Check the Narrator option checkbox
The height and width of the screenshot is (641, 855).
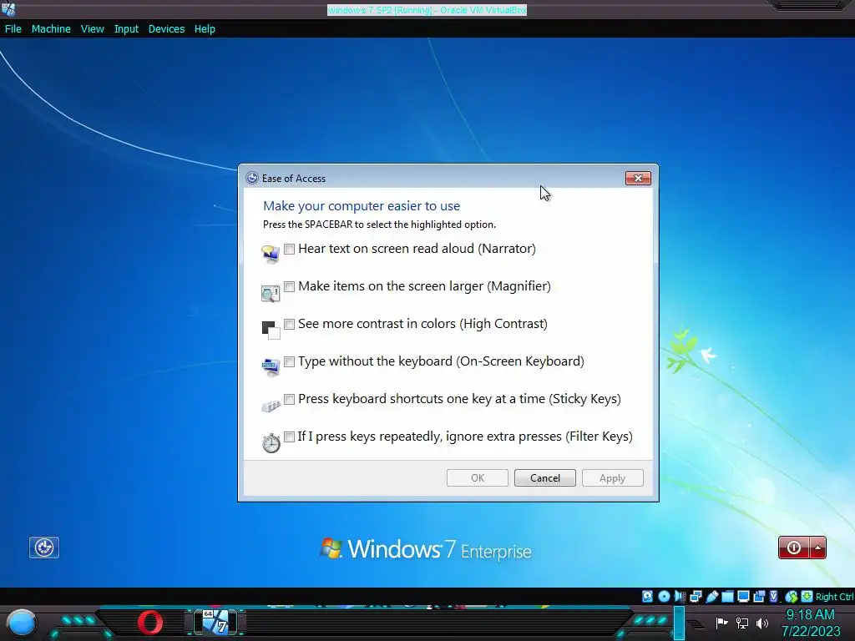[x=289, y=249]
